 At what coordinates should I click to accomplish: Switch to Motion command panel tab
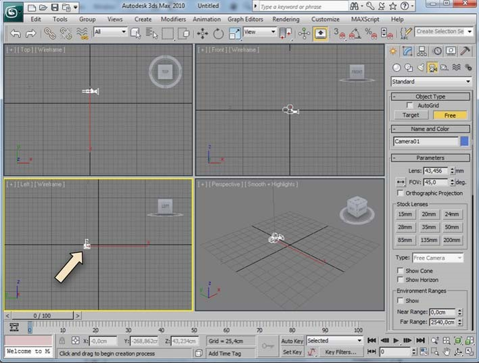click(x=437, y=51)
